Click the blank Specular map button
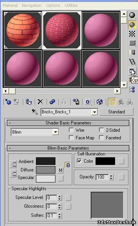 tap(61, 178)
